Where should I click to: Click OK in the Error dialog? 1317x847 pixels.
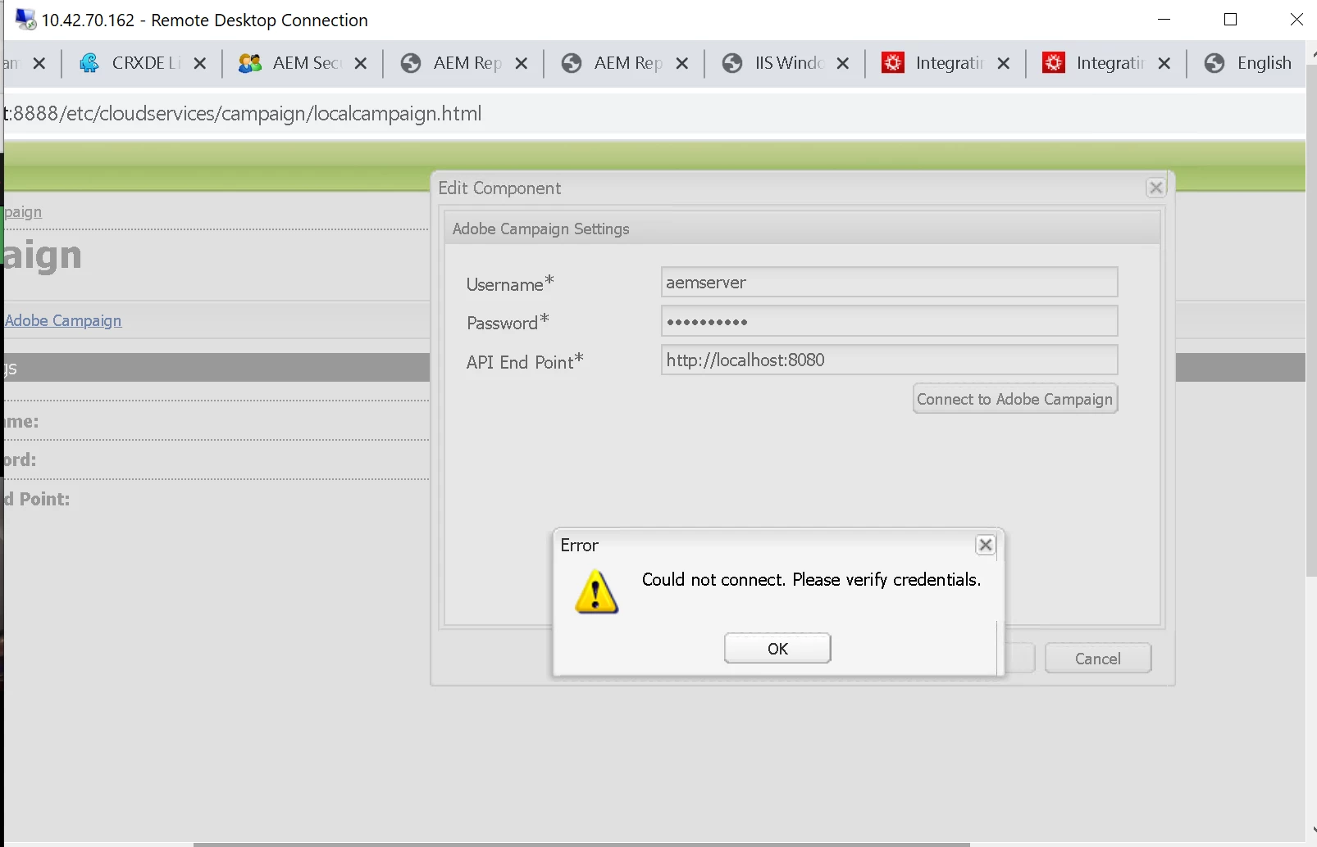point(777,648)
